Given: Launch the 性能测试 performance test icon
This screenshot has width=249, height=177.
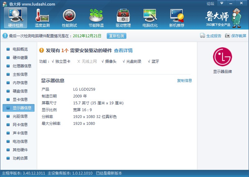Looking at the screenshot, I should coord(69,15).
